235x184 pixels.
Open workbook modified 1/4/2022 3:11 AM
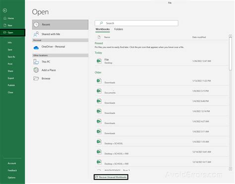[162, 131]
